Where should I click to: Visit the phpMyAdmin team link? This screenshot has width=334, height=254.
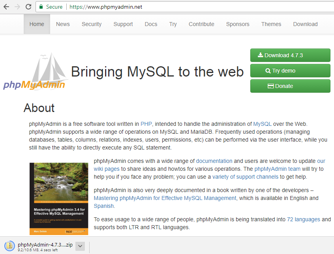pos(277,169)
